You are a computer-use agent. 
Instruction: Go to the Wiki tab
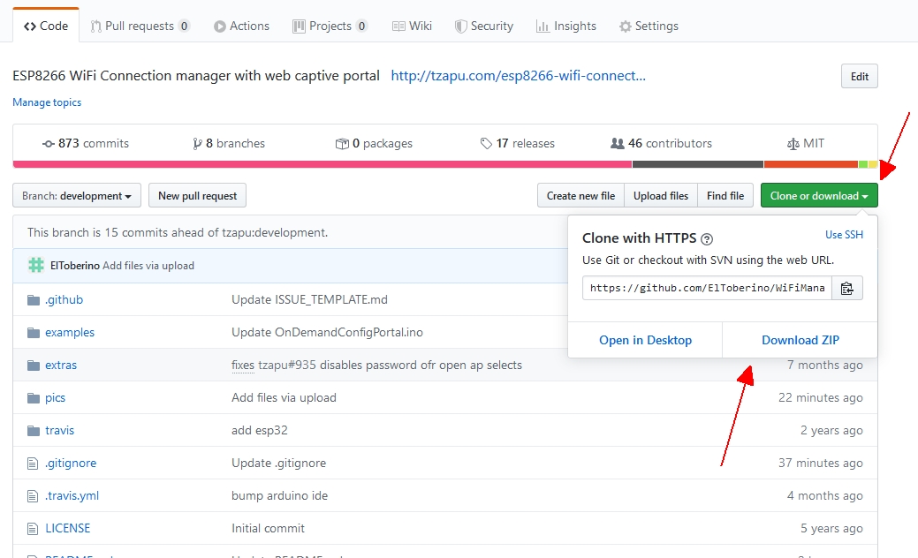pyautogui.click(x=412, y=26)
